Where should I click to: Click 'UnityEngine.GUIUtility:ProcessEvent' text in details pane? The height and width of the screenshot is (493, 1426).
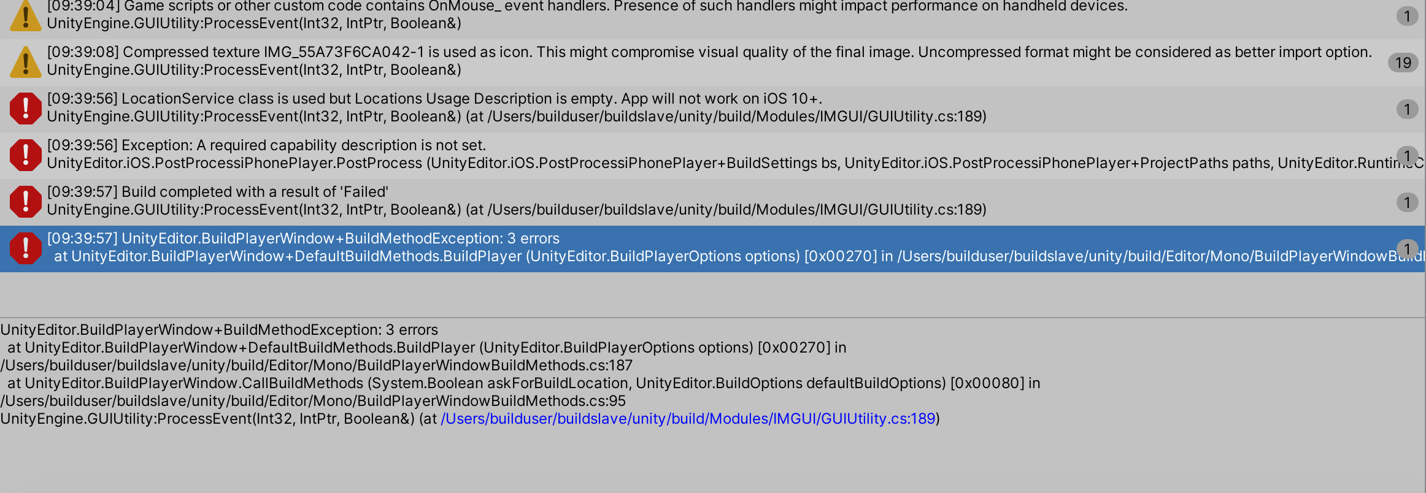point(207,419)
